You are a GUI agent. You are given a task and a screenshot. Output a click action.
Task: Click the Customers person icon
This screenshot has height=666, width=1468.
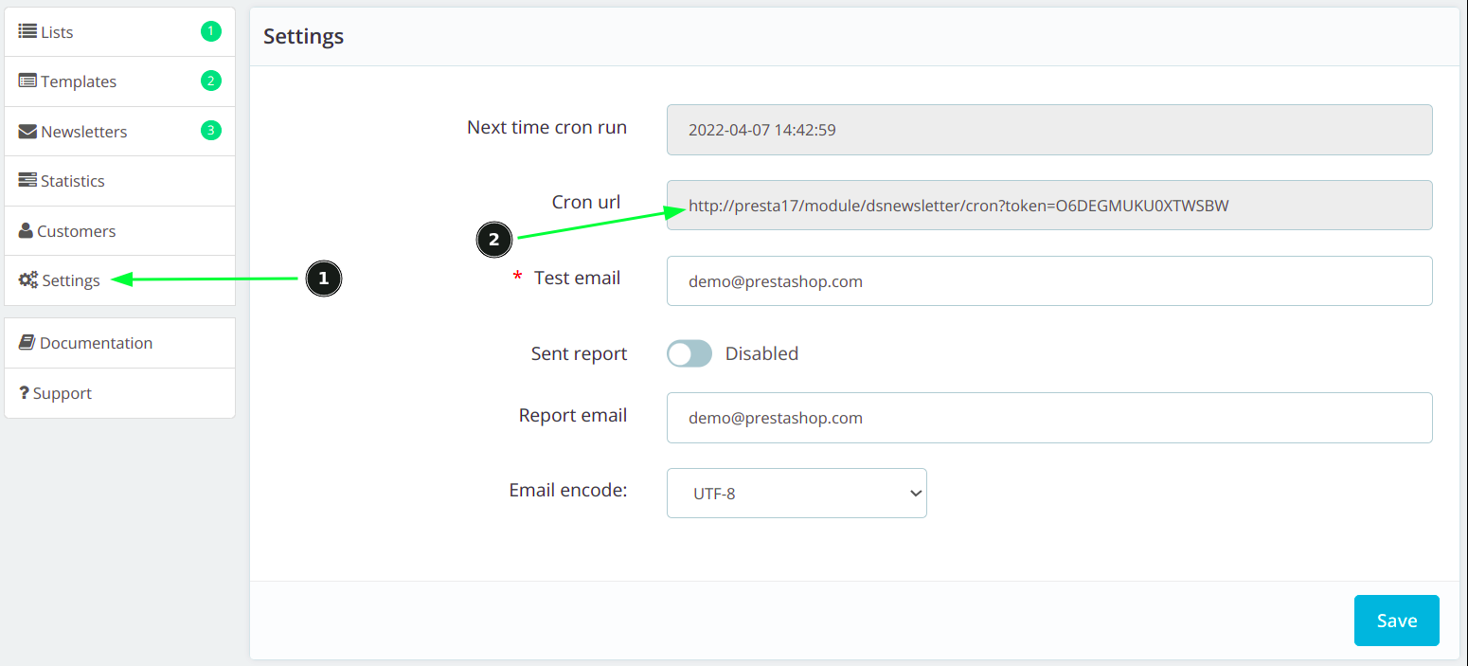coord(26,231)
